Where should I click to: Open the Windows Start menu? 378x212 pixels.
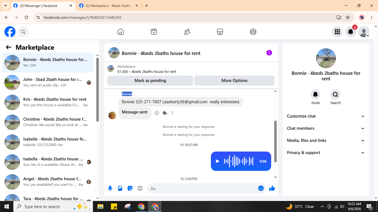tap(6, 206)
